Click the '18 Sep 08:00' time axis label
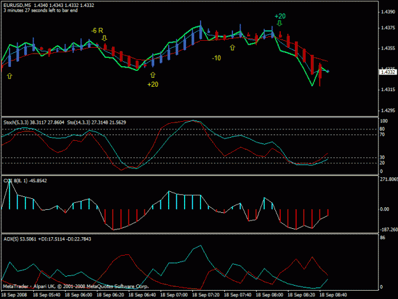 coord(269,295)
